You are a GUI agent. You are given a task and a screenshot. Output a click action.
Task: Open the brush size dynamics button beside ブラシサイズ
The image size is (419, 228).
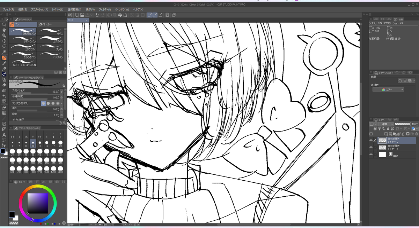62,92
